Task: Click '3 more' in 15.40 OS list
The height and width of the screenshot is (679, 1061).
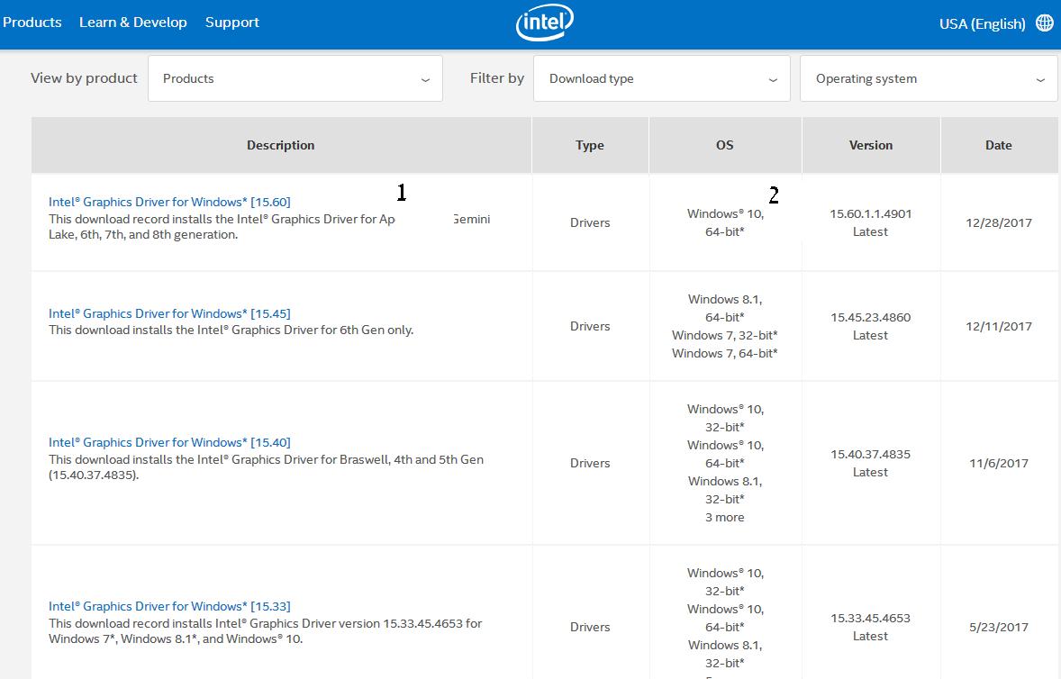Action: coord(725,518)
